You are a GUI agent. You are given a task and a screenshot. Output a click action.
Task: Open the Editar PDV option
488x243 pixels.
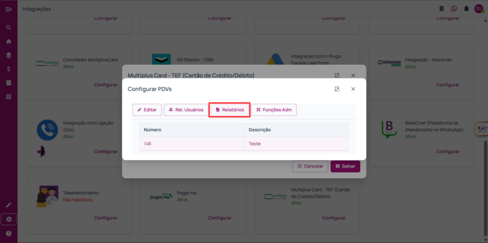pos(147,110)
